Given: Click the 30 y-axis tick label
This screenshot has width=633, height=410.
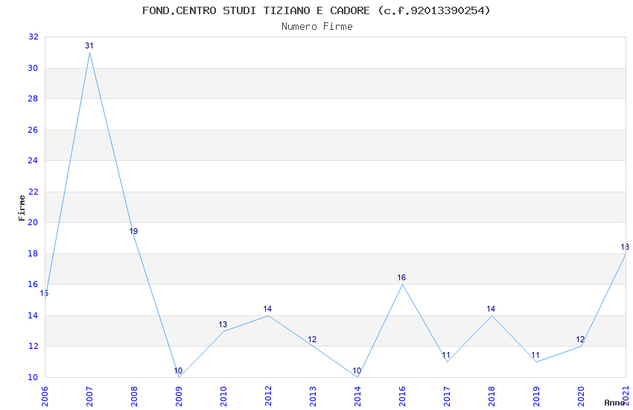Looking at the screenshot, I should click(33, 68).
